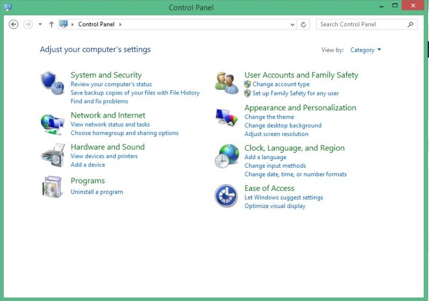Refresh the Control Panel view
This screenshot has height=301, width=429.
pyautogui.click(x=303, y=24)
